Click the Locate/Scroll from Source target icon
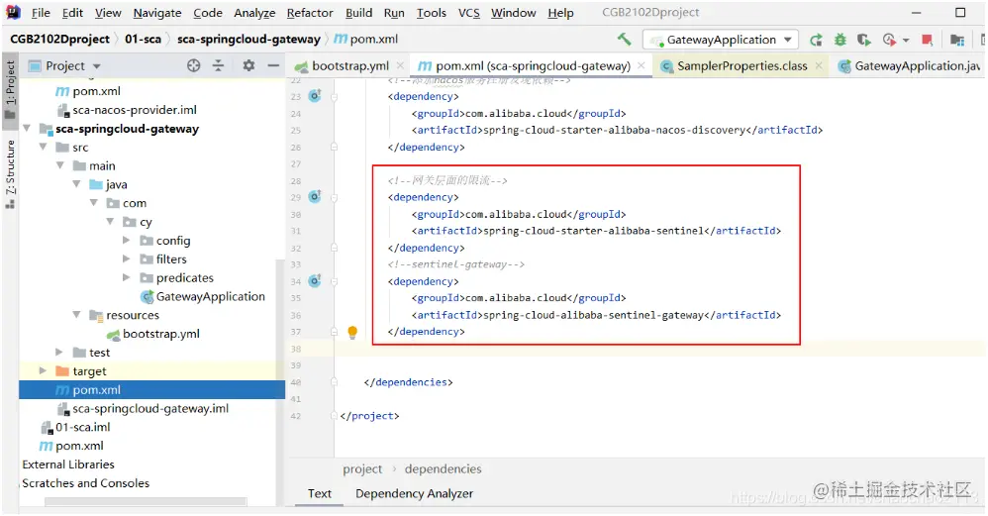The height and width of the screenshot is (516, 988). pyautogui.click(x=193, y=65)
